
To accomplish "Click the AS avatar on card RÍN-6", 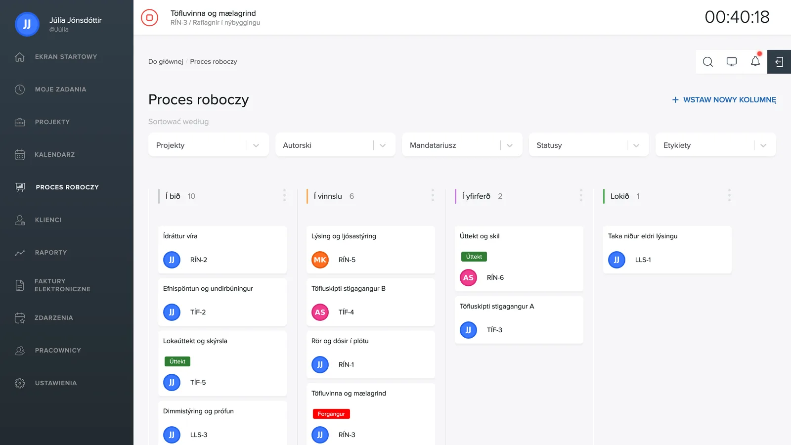I will (468, 277).
